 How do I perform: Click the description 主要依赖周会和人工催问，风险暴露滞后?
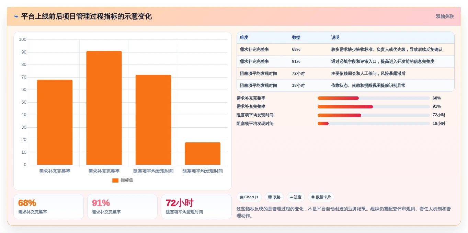tap(368, 73)
